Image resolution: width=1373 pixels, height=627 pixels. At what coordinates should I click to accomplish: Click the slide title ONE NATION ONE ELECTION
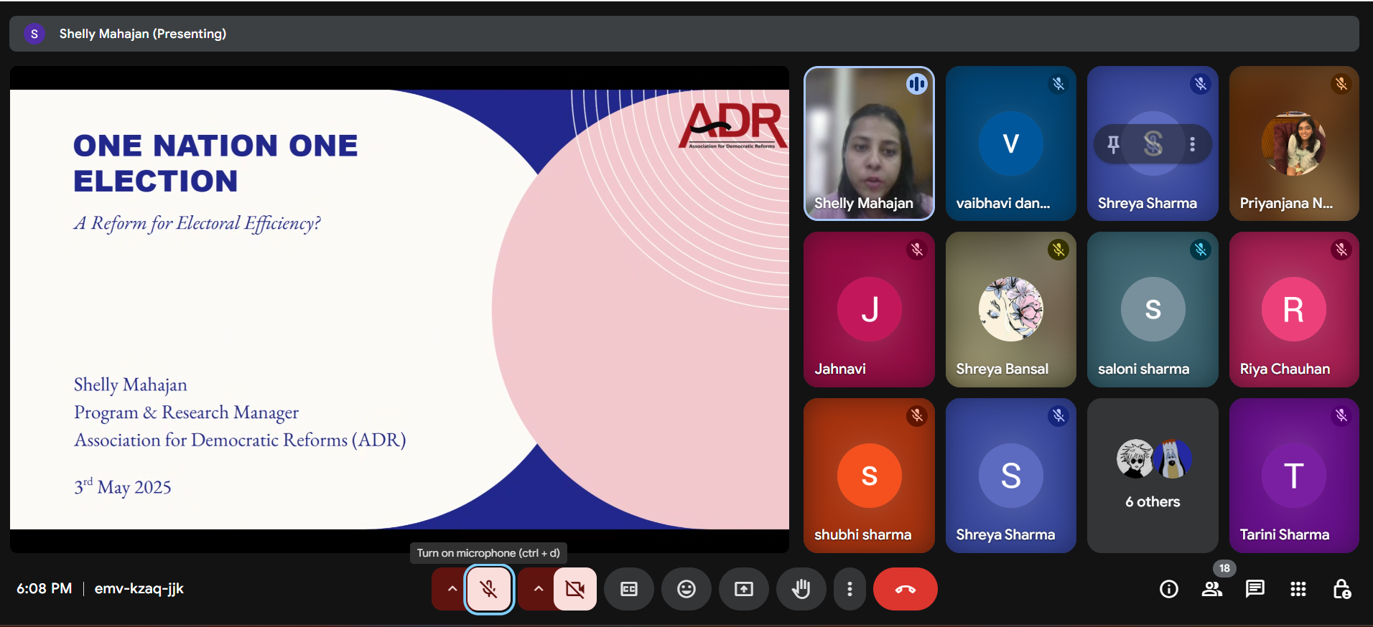[215, 164]
